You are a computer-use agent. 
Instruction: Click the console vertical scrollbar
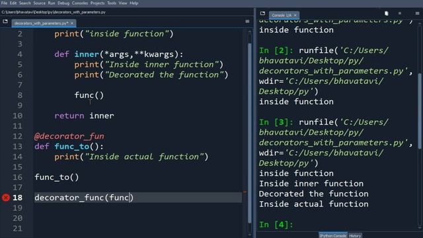pos(420,110)
